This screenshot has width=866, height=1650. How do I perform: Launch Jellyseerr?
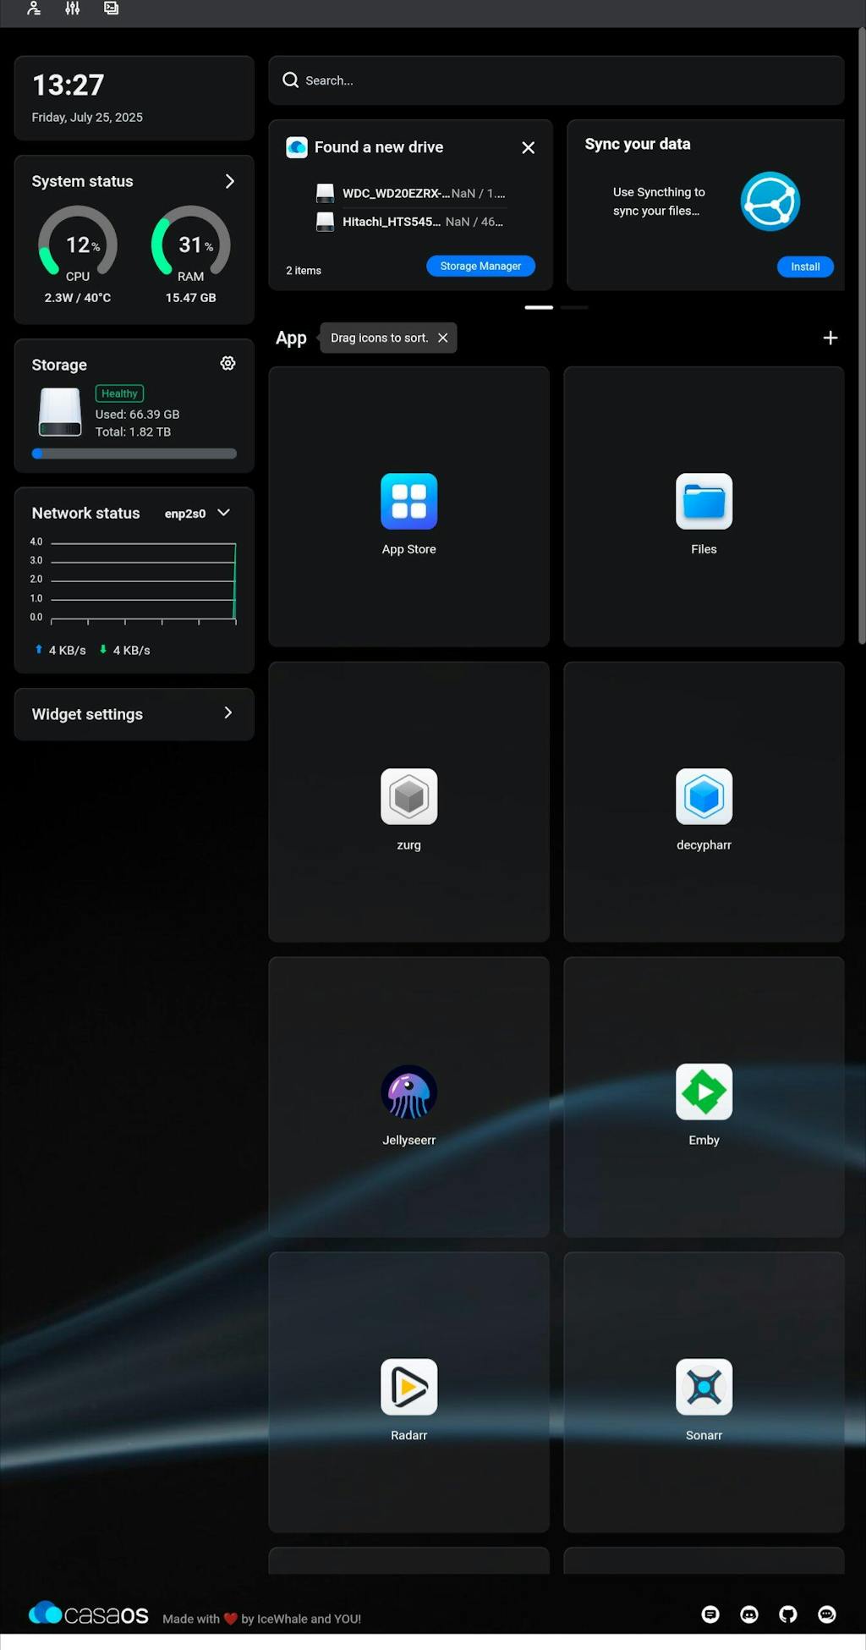click(x=408, y=1092)
